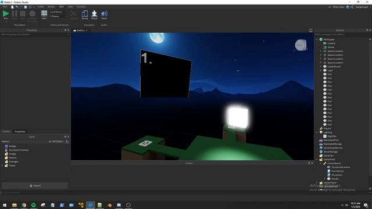
Task: Switch to the TEST ribbon tab
Action: click(62, 7)
